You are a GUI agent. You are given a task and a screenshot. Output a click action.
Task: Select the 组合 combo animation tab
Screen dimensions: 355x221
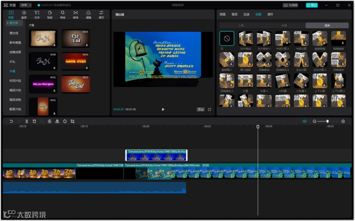tap(327, 26)
